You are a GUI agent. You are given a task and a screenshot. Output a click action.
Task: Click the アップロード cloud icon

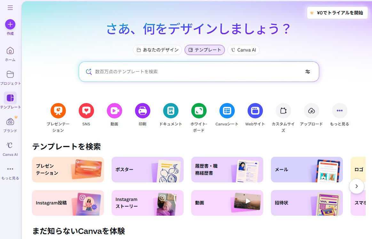[312, 111]
